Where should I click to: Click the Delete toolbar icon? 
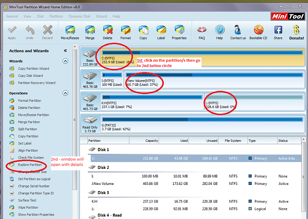pyautogui.click(x=108, y=30)
